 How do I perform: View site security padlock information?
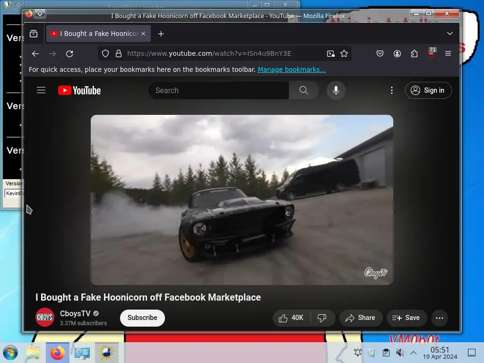[x=119, y=54]
